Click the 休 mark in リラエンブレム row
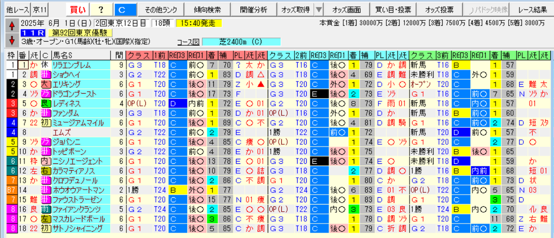 pos(45,64)
